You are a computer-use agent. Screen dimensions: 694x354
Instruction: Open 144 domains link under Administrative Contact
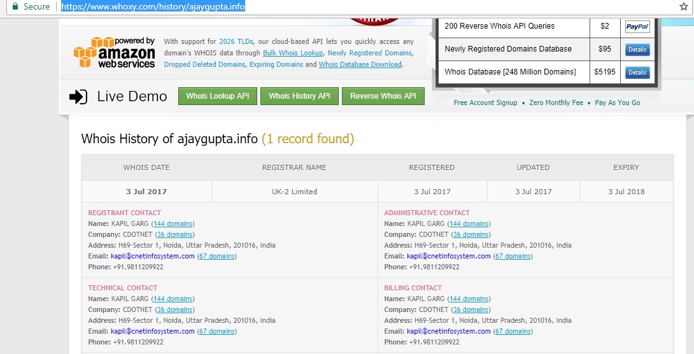469,224
